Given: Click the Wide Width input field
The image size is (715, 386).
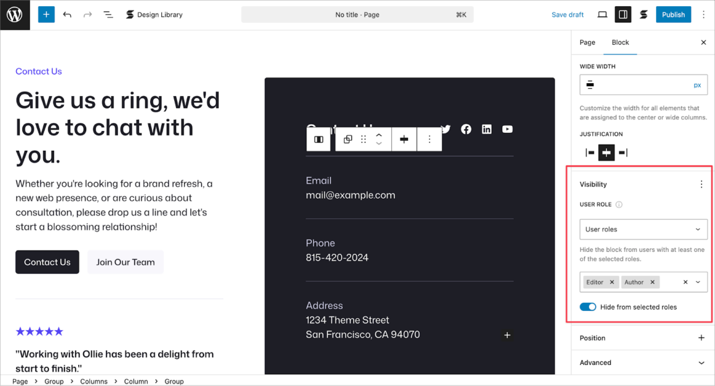Looking at the screenshot, I should tap(644, 85).
